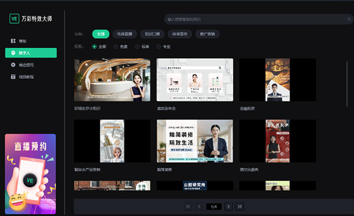Open the 直播预约 livestream reservation banner
This screenshot has height=216, width=354.
pyautogui.click(x=31, y=174)
